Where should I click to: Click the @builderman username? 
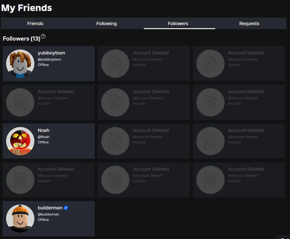[48, 214]
